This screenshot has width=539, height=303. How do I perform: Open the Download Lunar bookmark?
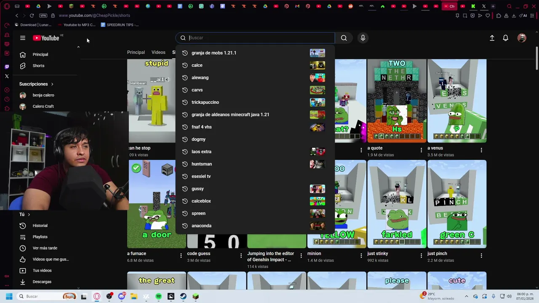click(x=33, y=25)
